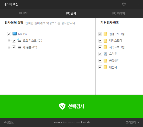143x127 pixels.
Task: Uncheck the 레지스트리 checkbox
Action: (100, 41)
